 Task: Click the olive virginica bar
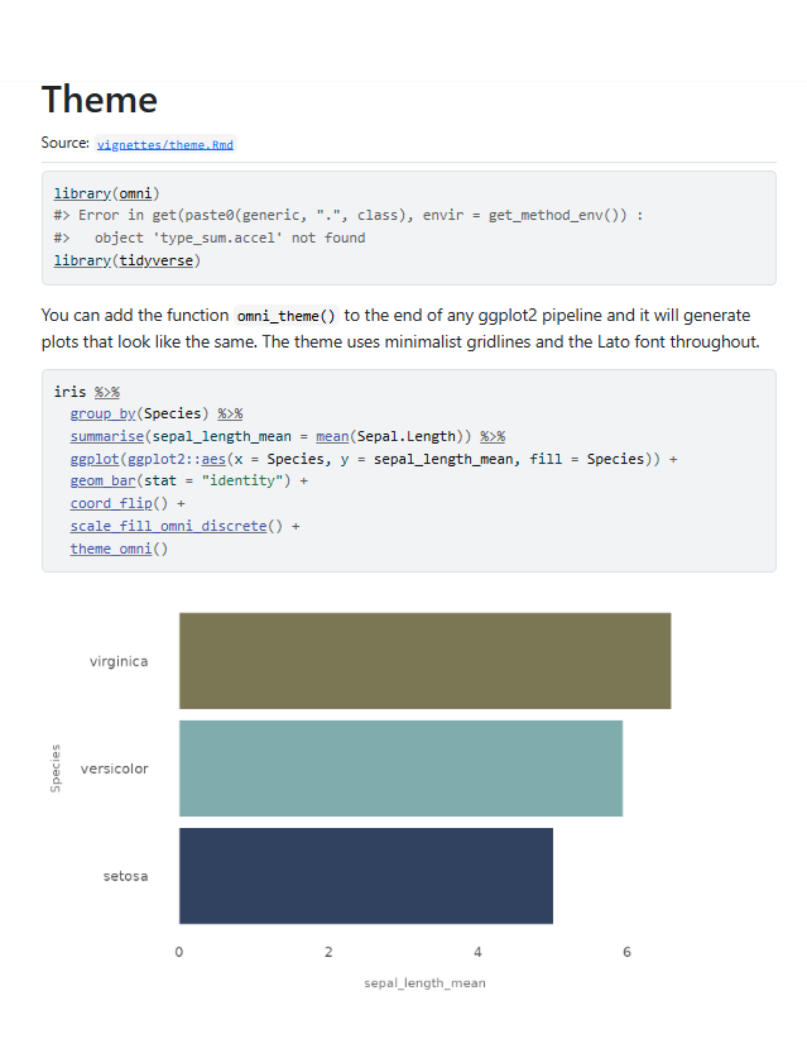[x=425, y=661]
